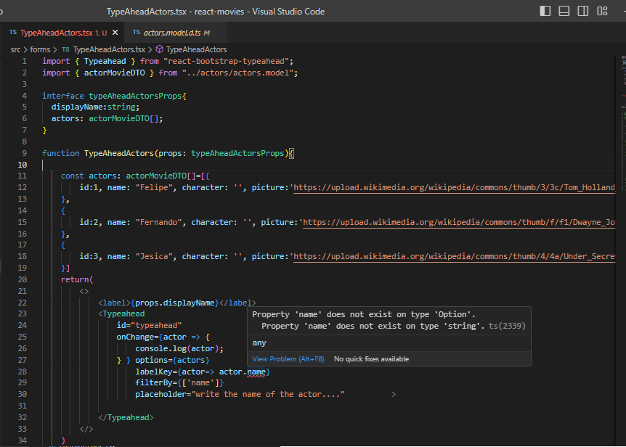The image size is (626, 447).
Task: Click line number 10 in the gutter
Action: pos(22,164)
